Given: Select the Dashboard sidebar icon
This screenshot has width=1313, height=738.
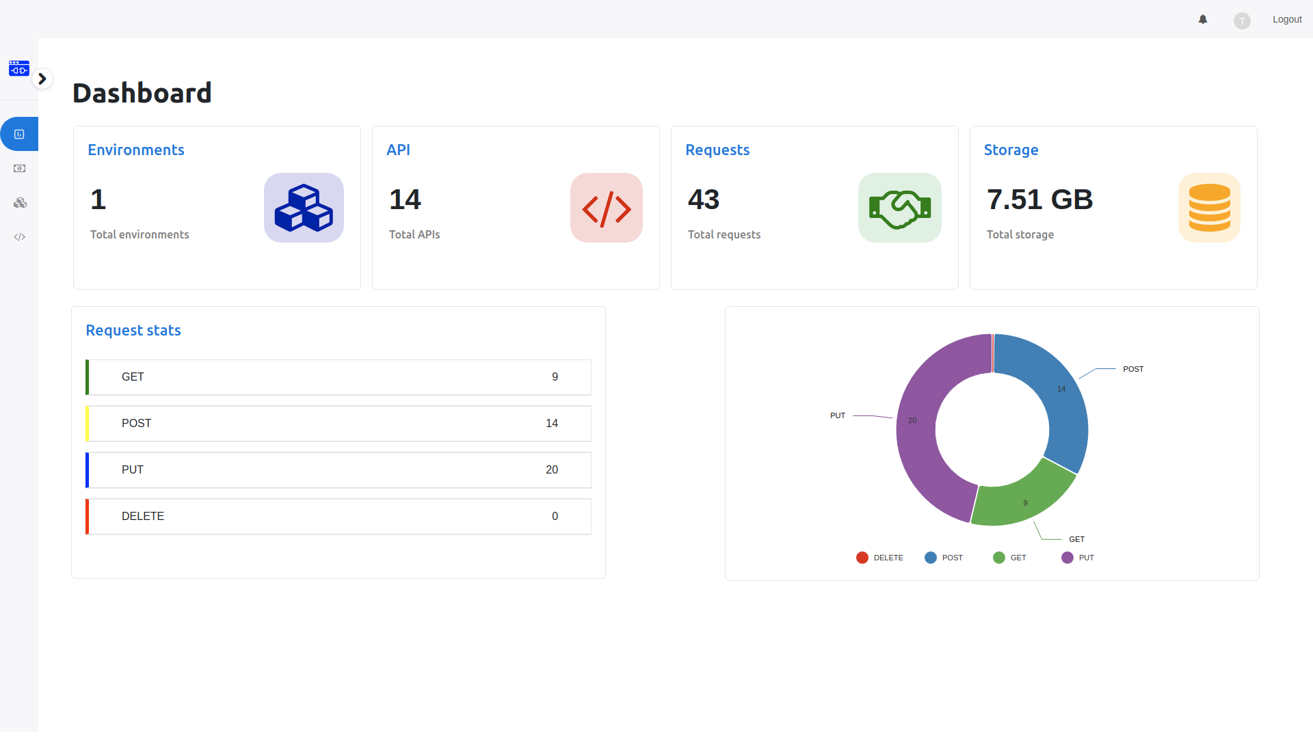Looking at the screenshot, I should pos(19,134).
